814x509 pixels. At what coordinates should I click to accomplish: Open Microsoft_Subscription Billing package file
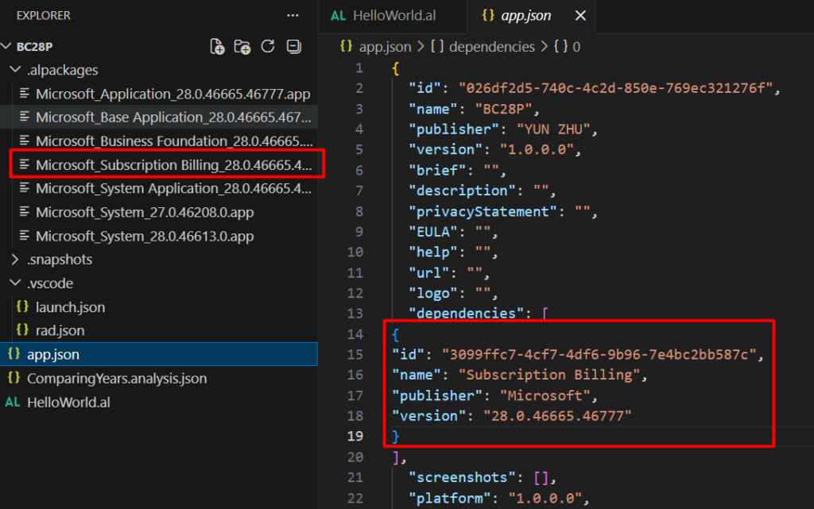click(x=173, y=165)
